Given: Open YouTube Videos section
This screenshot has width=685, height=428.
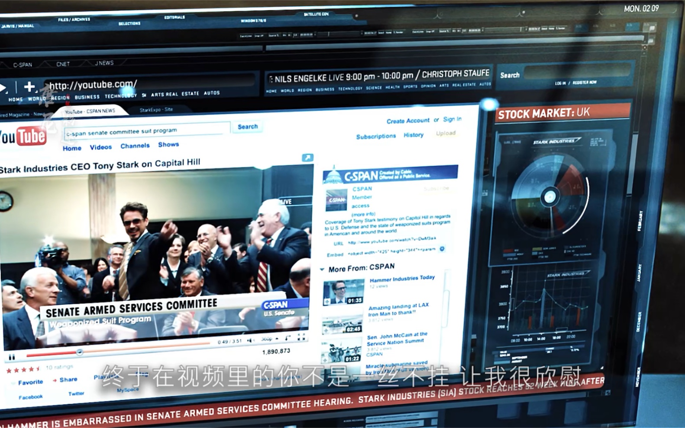Looking at the screenshot, I should pyautogui.click(x=101, y=147).
